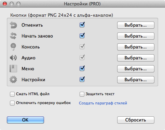Open Выбрать for Настройки icon
This screenshot has height=130, width=165.
tap(136, 80)
